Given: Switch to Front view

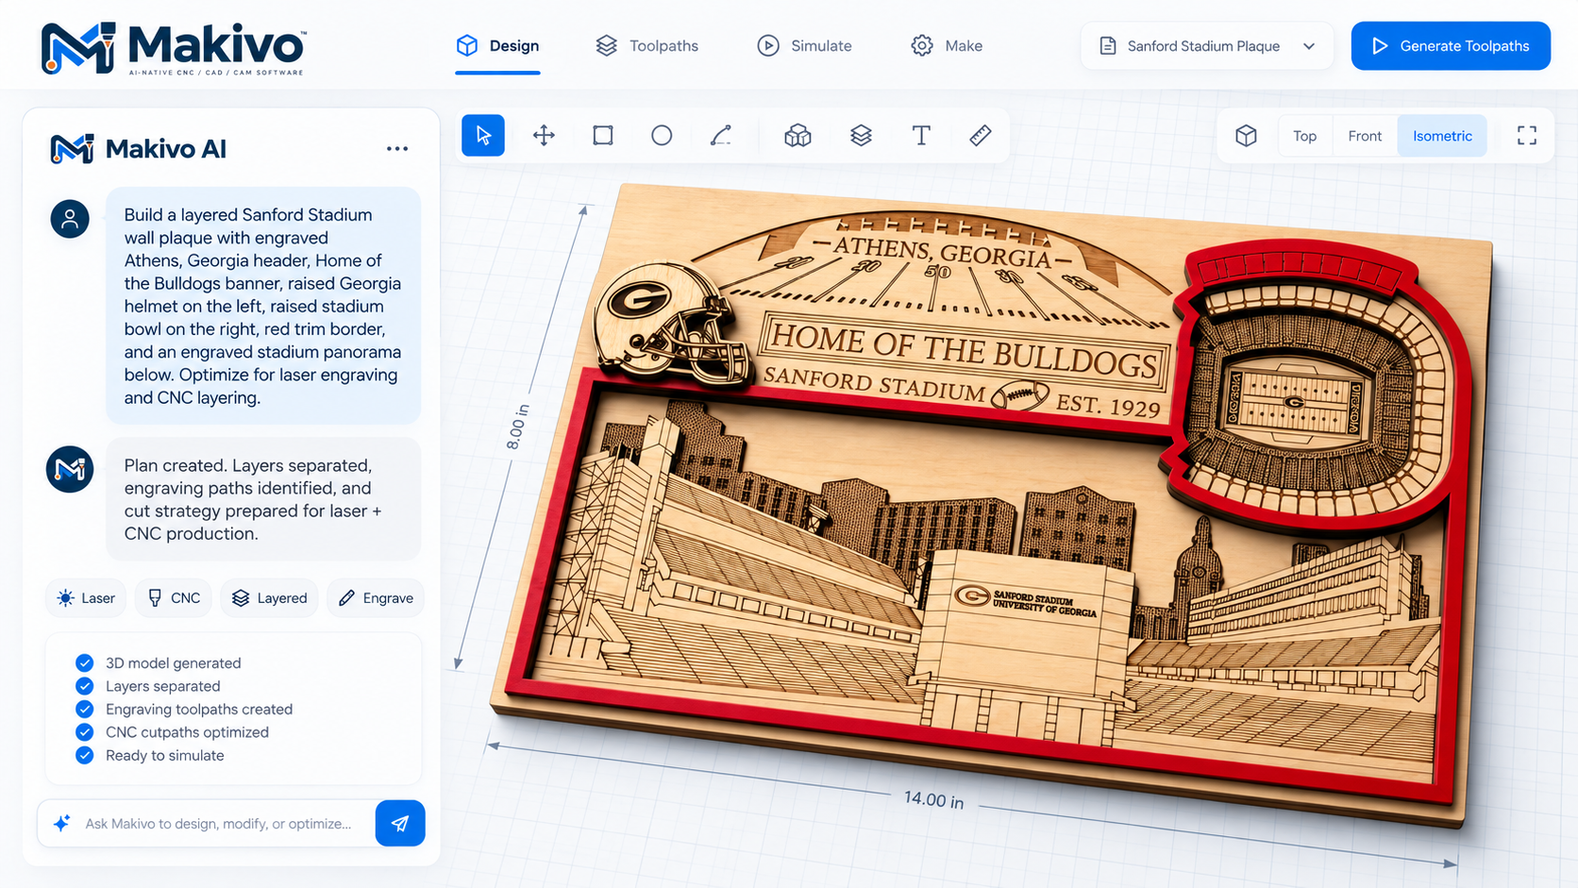Looking at the screenshot, I should tap(1365, 136).
